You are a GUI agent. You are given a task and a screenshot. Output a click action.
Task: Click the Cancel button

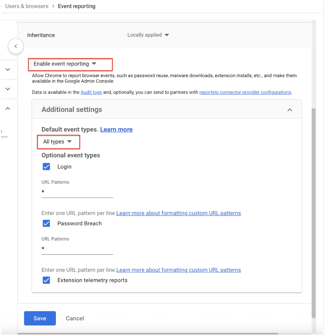tap(75, 318)
